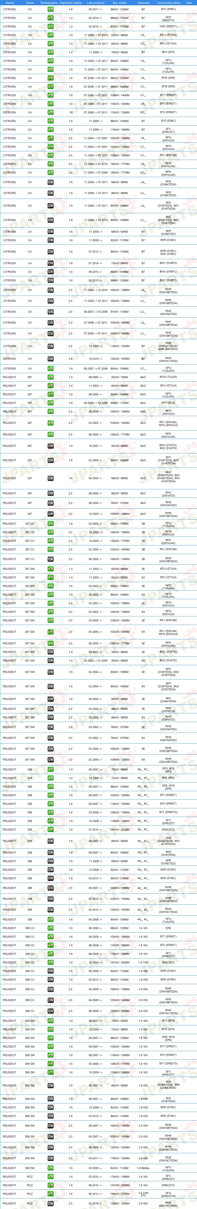Click diesel ON icon in 308 CC RHH 120kW row
Viewport: 197px width, 1209px height.
pos(51,1011)
